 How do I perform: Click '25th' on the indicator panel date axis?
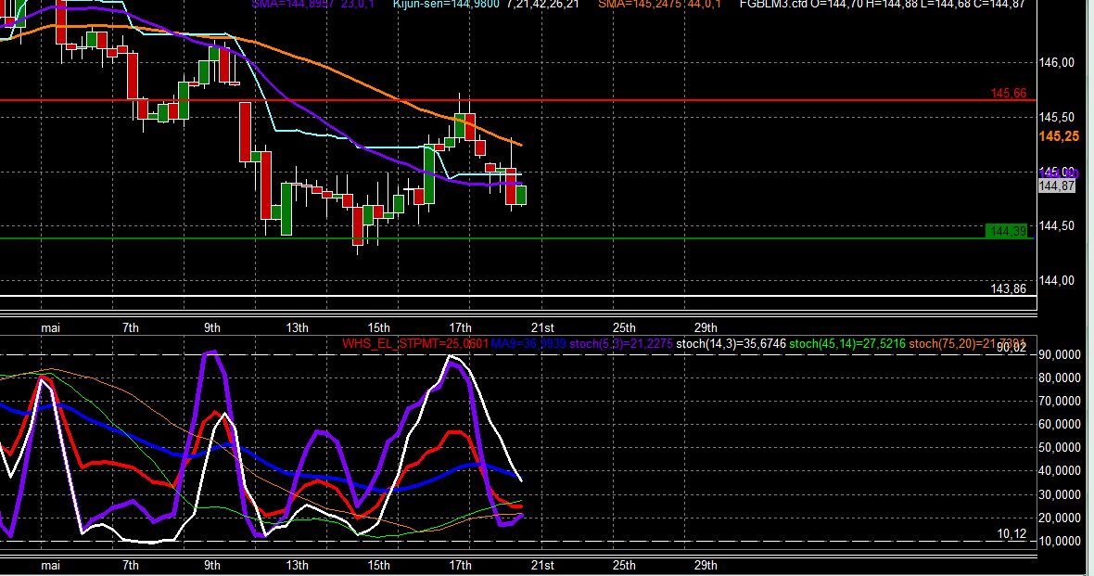pos(624,566)
